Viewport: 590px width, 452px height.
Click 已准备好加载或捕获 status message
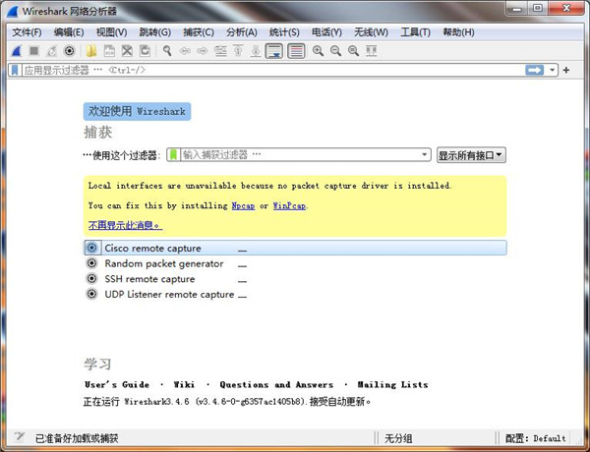pos(77,438)
